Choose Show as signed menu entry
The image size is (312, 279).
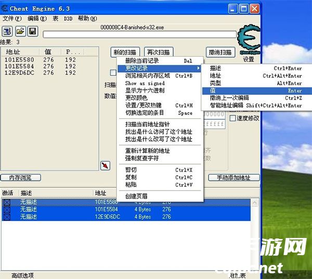click(159, 83)
